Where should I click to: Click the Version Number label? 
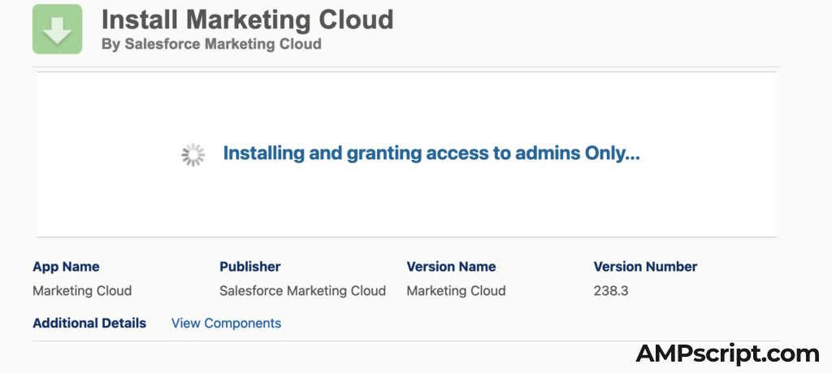point(645,267)
